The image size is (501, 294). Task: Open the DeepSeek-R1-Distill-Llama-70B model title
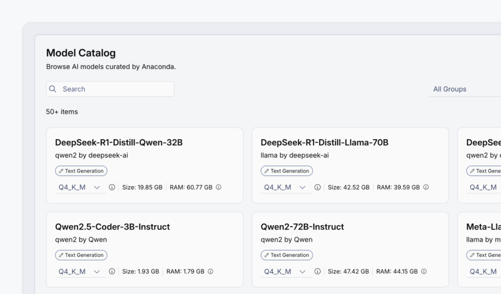tap(324, 143)
